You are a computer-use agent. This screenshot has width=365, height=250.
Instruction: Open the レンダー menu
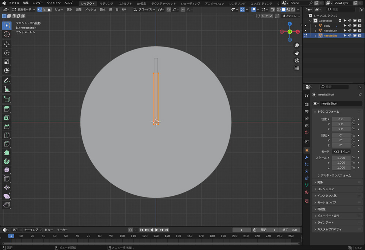[38, 3]
